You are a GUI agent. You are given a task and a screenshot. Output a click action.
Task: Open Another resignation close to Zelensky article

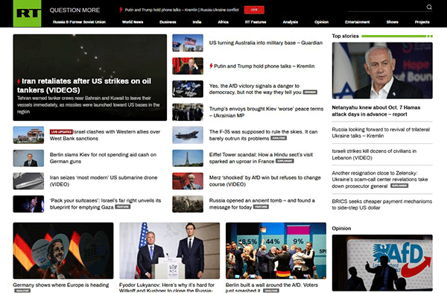point(380,180)
